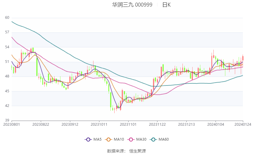253x154 pixels.
Task: Click x-axis date label 20231213
Action: click(186, 125)
